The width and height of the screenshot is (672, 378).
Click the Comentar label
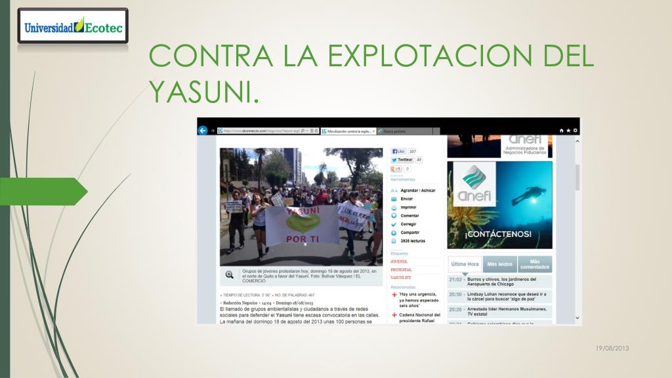(x=409, y=215)
